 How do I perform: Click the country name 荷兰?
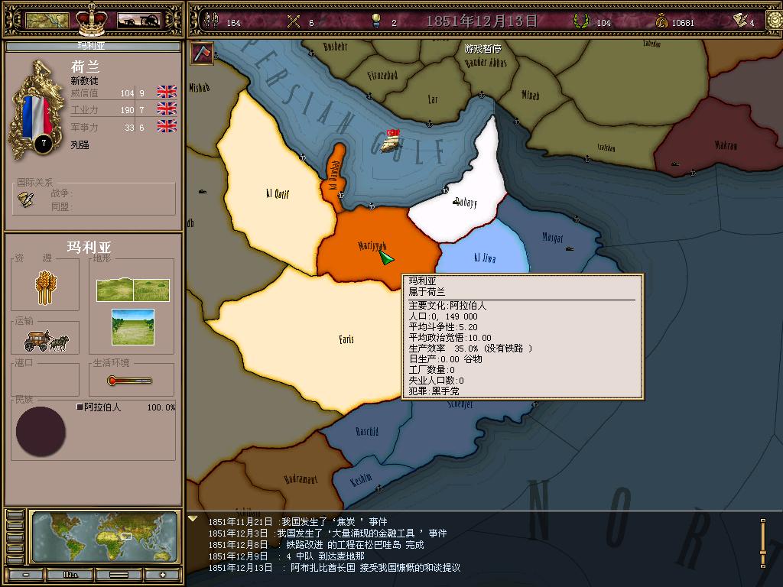point(86,66)
